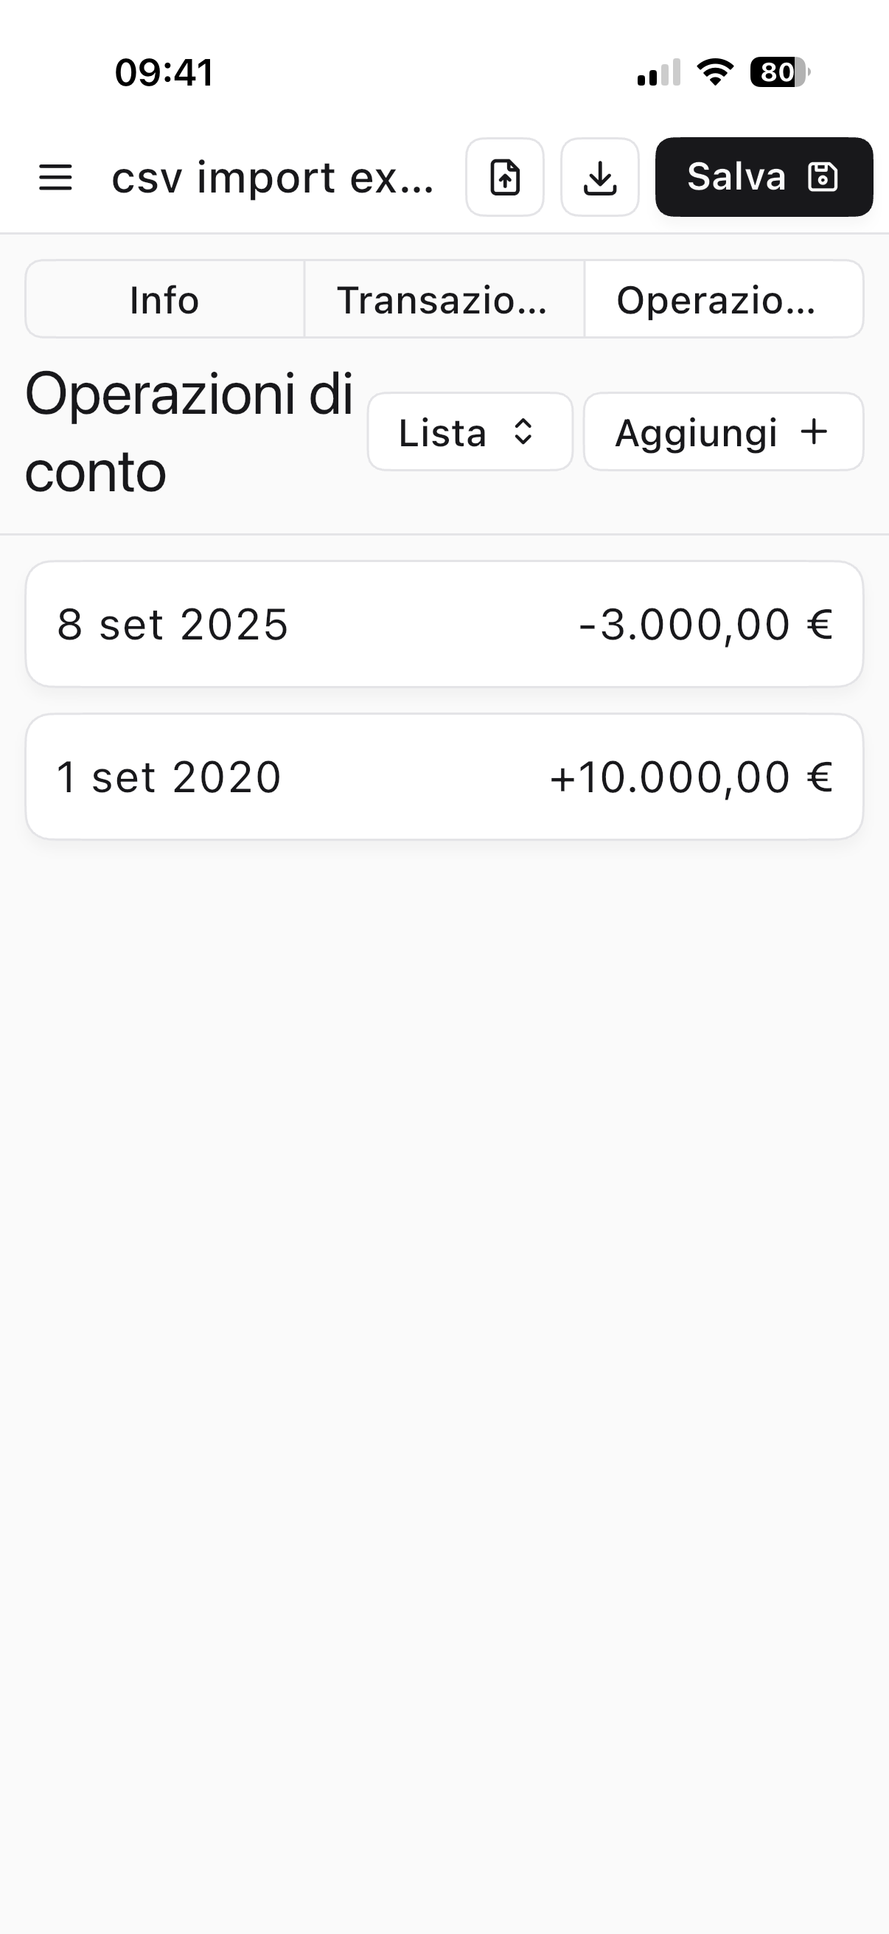889x1934 pixels.
Task: Tap the Wi-Fi status icon
Action: coord(715,72)
